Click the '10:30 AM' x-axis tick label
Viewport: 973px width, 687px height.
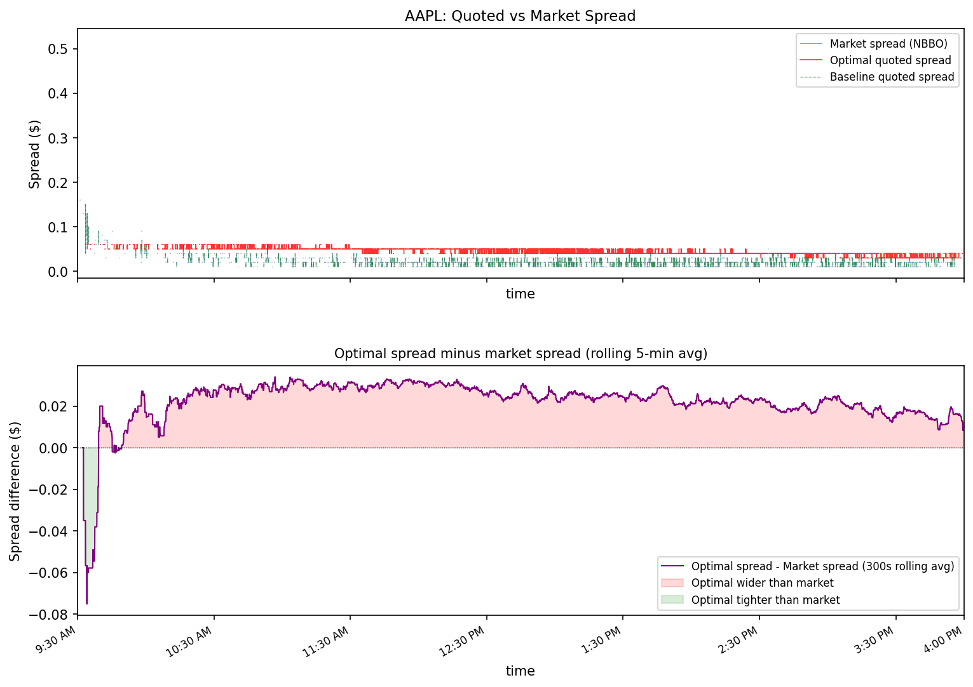[189, 640]
